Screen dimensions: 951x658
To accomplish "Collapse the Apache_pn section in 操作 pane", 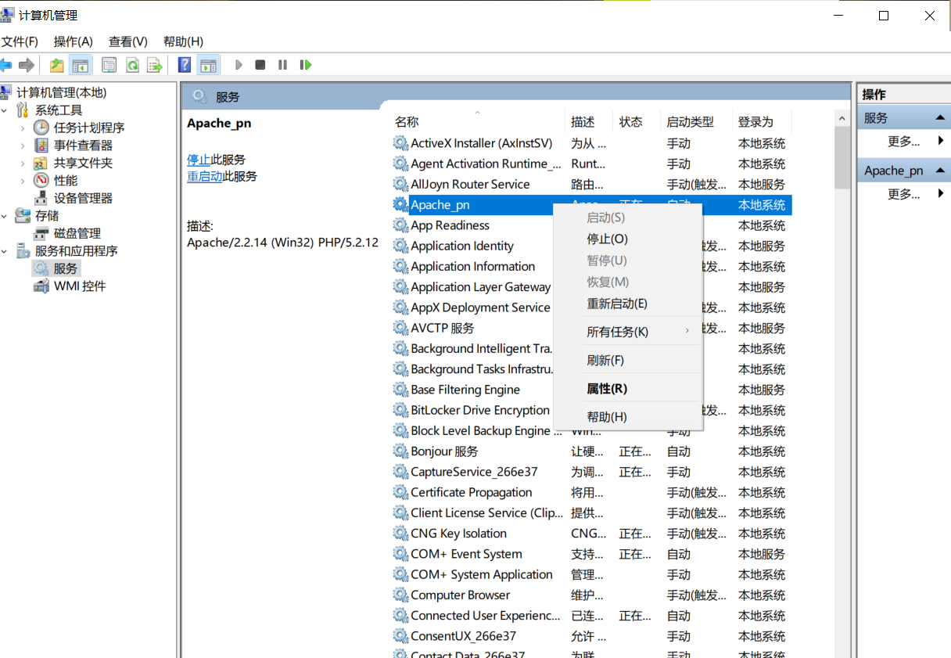I will tap(941, 170).
